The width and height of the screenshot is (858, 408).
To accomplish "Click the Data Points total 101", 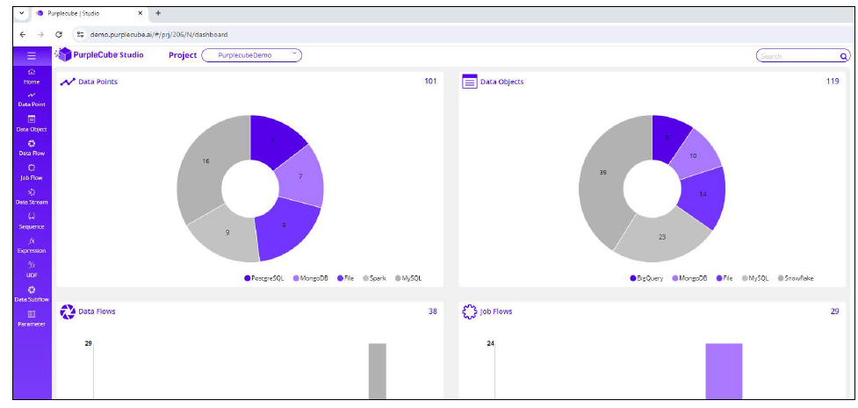I will (x=430, y=82).
